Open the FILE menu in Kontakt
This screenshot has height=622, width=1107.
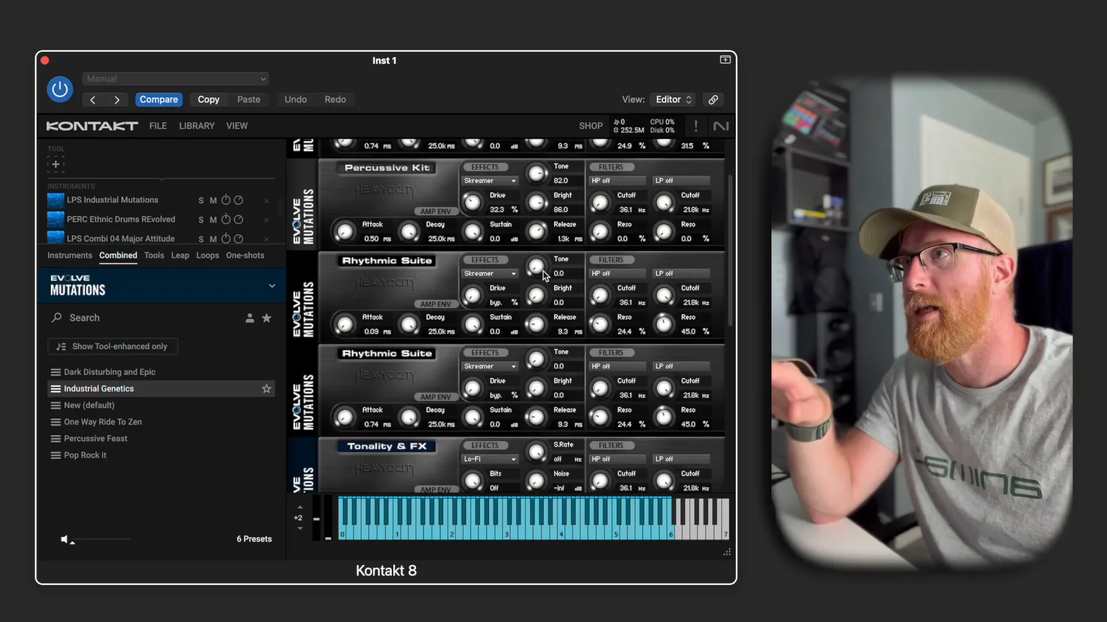pyautogui.click(x=158, y=126)
